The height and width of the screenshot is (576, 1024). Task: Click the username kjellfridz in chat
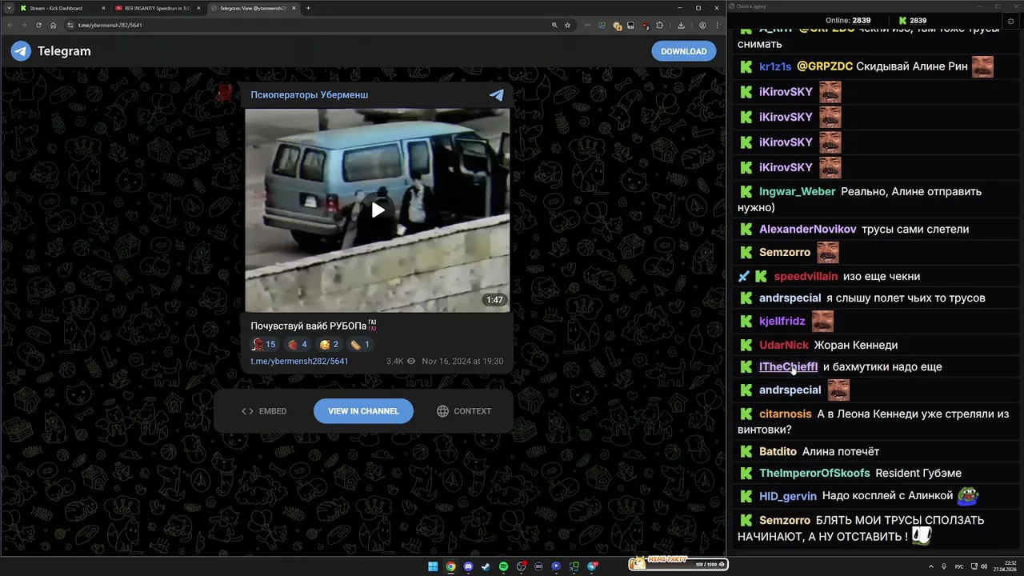tap(782, 321)
